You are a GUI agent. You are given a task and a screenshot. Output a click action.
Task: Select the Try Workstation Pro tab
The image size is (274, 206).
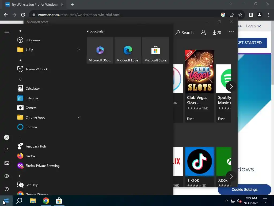(x=35, y=5)
